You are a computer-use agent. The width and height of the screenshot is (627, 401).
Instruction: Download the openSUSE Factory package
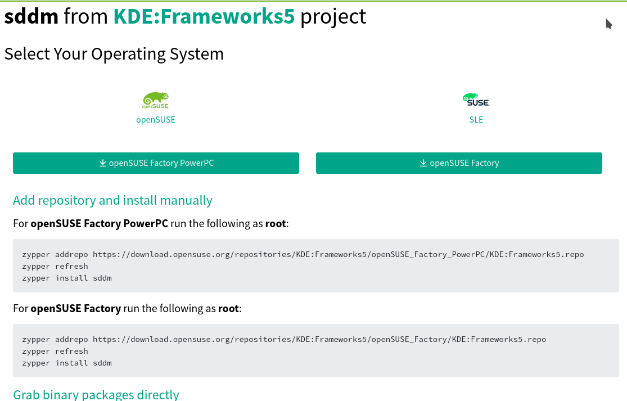point(459,163)
